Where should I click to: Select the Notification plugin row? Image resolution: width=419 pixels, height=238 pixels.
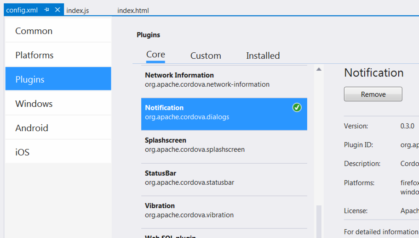pyautogui.click(x=224, y=114)
